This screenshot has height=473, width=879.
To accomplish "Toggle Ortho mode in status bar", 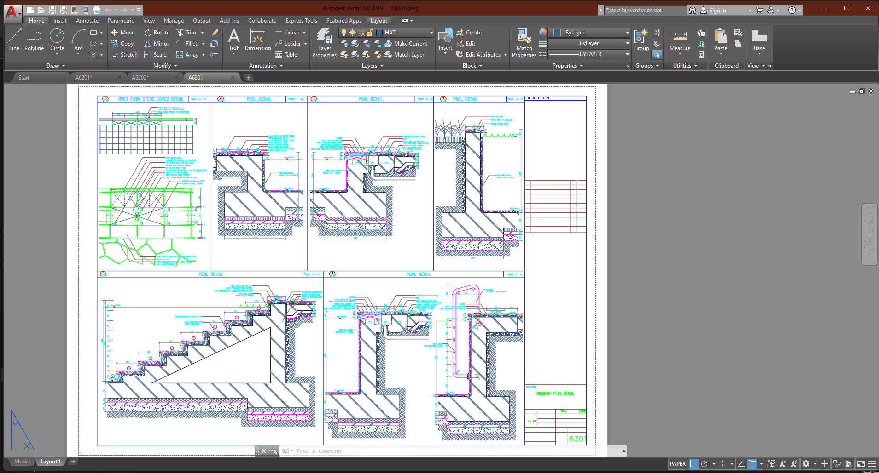I will pos(693,464).
